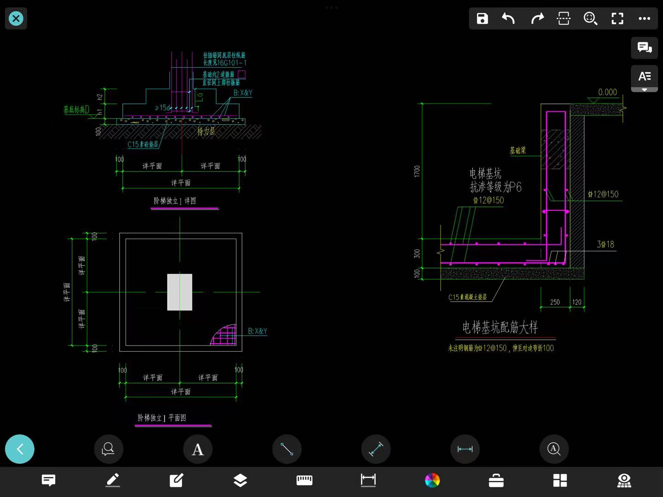
Task: Close the drawing with the X button
Action: tap(16, 18)
